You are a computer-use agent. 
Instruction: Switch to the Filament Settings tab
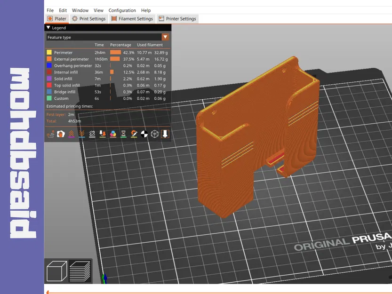(132, 19)
